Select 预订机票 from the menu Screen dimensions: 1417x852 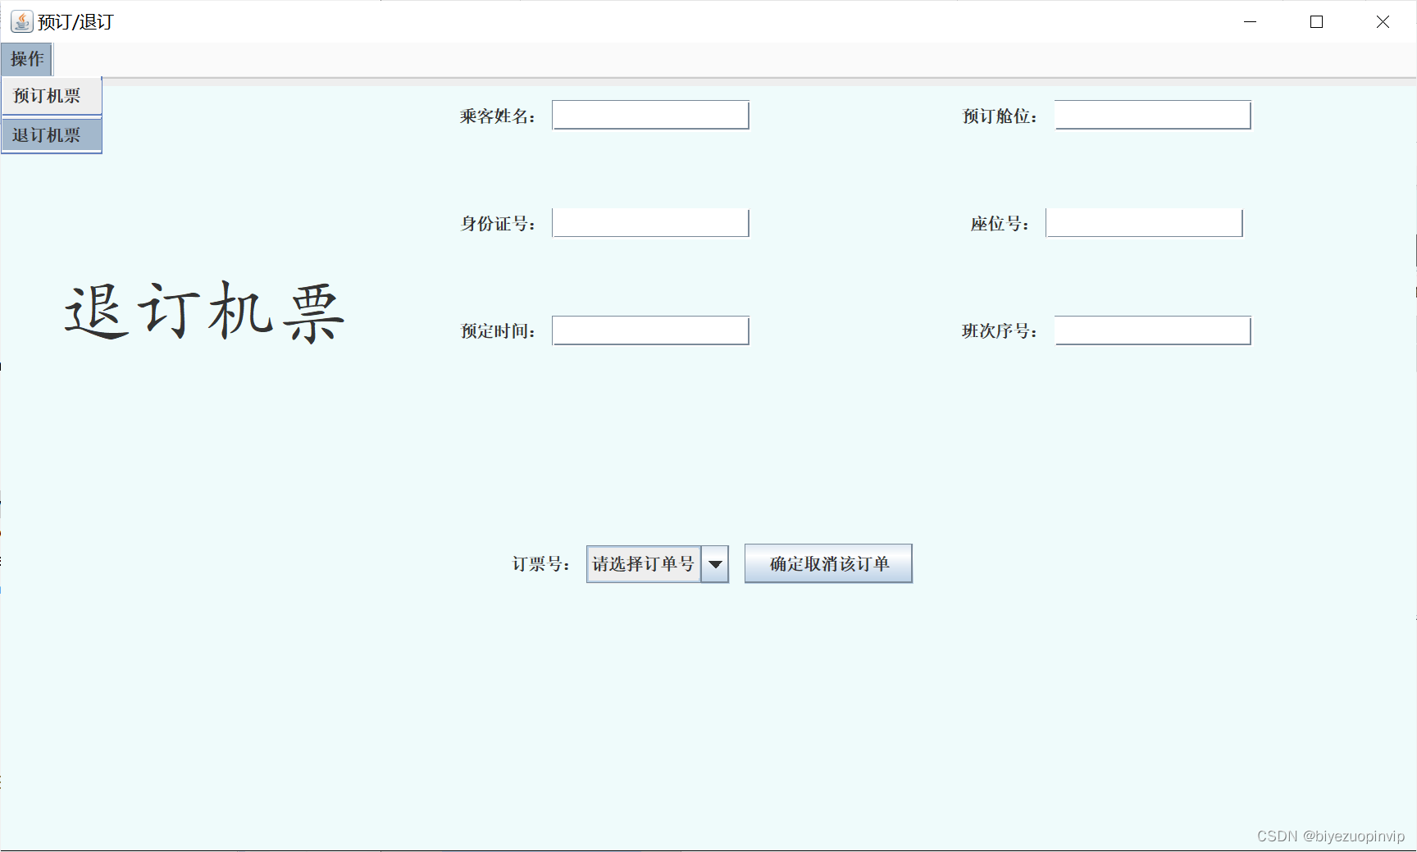pyautogui.click(x=45, y=95)
